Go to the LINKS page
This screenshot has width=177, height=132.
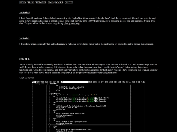(x=31, y=2)
